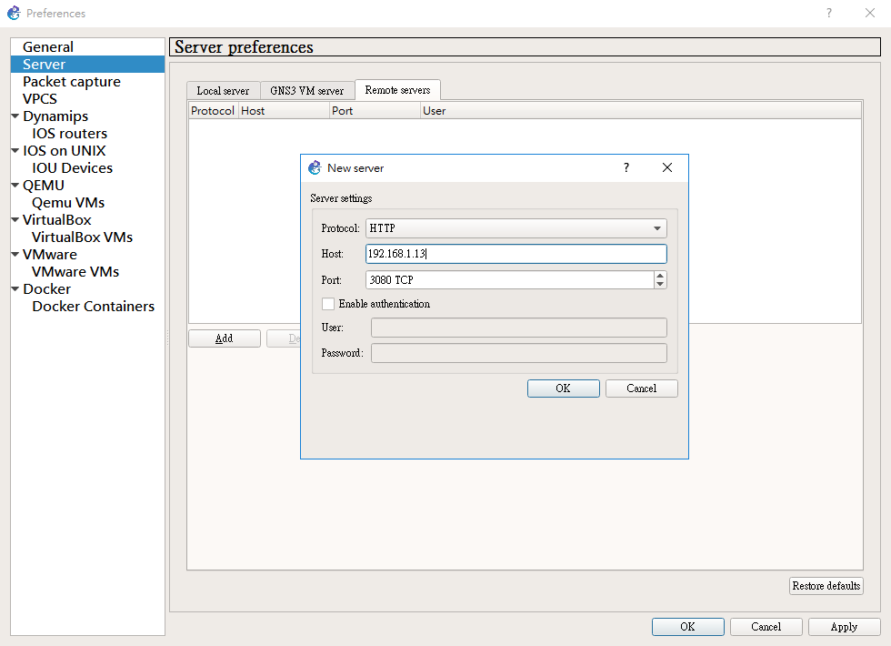
Task: Increase the port number with up arrow
Action: pos(660,276)
